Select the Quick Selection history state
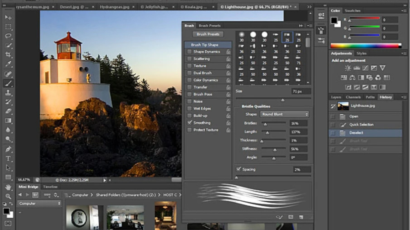Viewport: 410px width, 230px height. (361, 125)
